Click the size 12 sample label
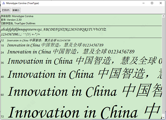This screenshot has width=166, height=120. pyautogui.click(x=2, y=41)
